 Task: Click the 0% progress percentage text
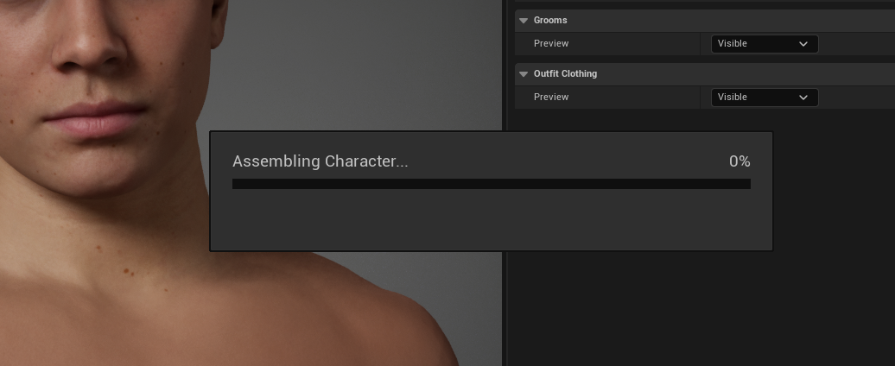click(x=739, y=161)
